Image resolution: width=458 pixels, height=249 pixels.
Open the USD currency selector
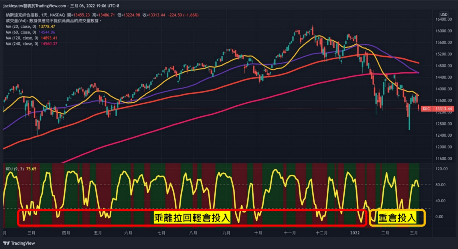[444, 14]
